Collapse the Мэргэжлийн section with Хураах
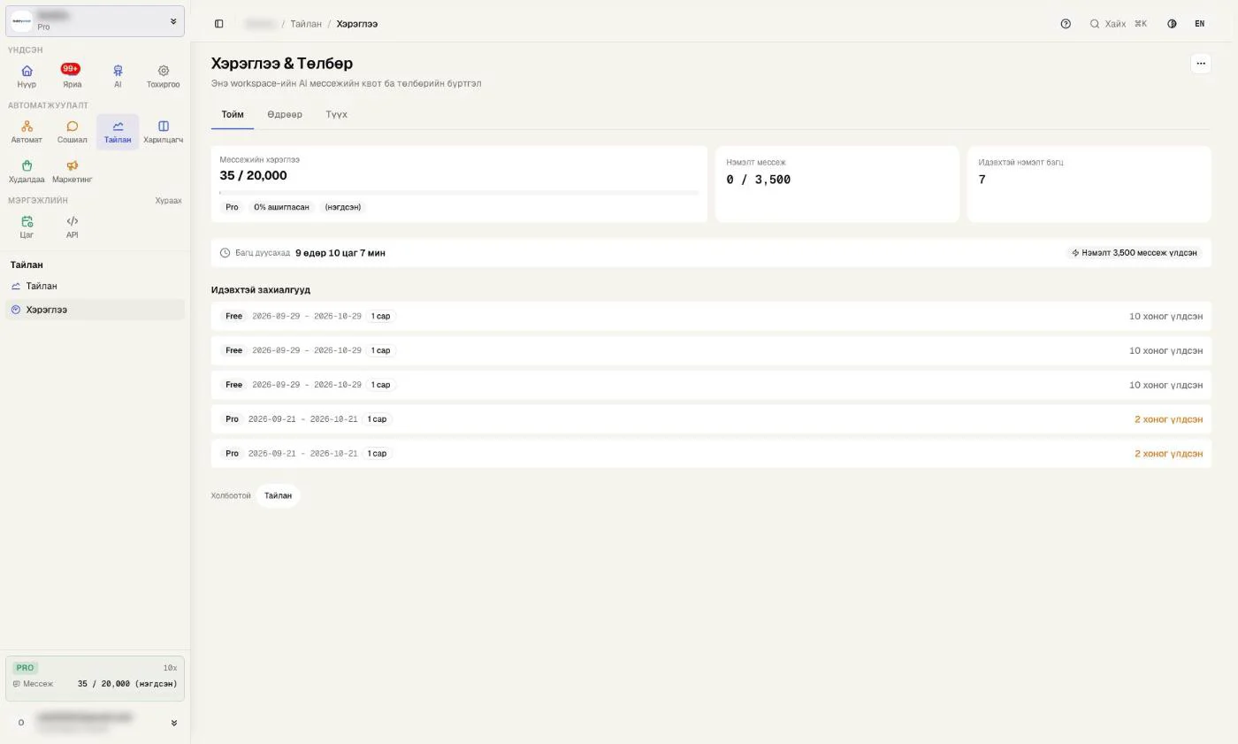 168,201
